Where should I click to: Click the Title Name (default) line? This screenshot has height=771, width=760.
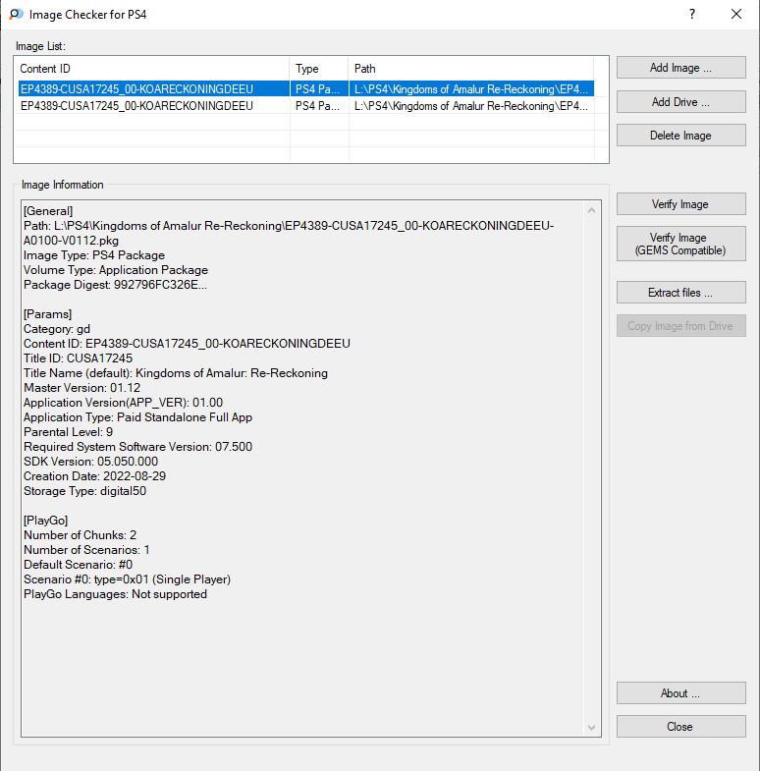(176, 372)
